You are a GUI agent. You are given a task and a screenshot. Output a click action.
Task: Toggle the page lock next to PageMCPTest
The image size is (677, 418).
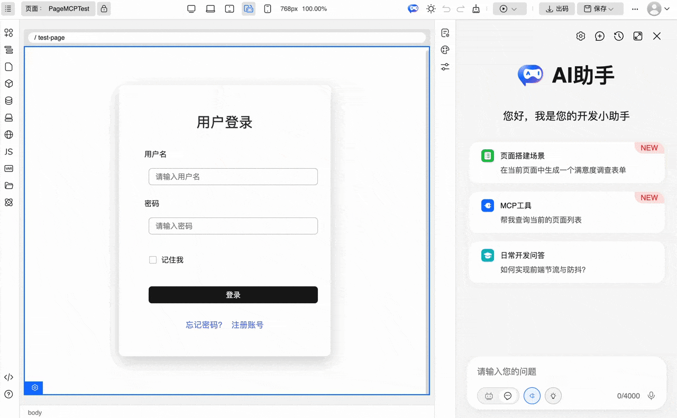point(104,8)
